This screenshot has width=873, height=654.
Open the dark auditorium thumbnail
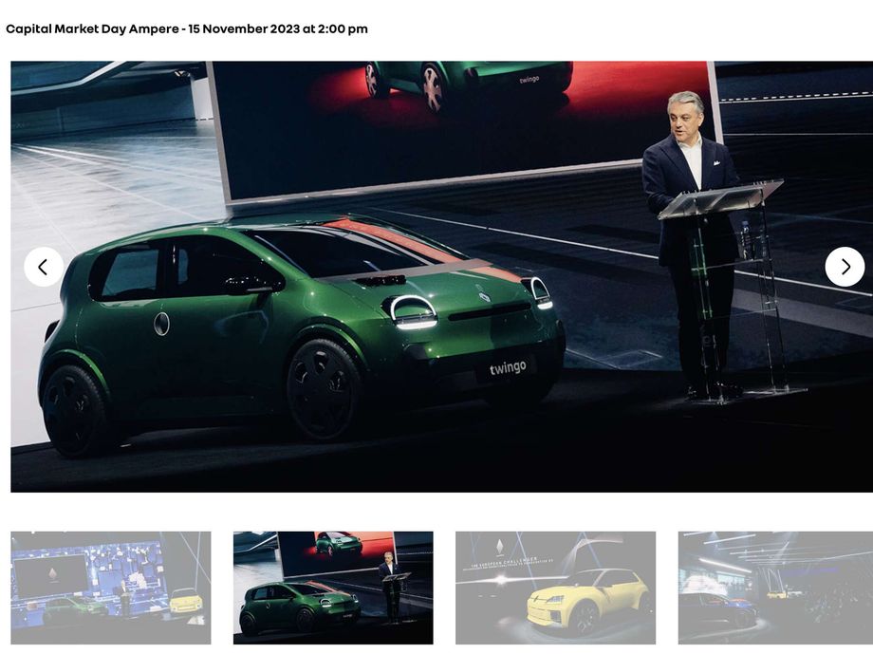tap(775, 588)
